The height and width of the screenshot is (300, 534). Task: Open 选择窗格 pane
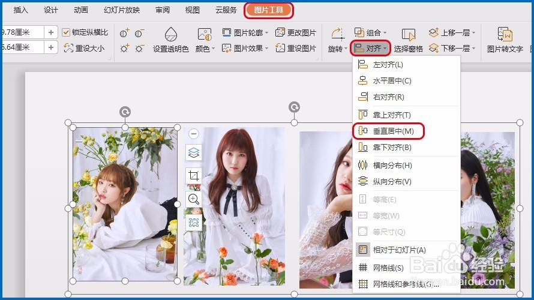pos(409,40)
